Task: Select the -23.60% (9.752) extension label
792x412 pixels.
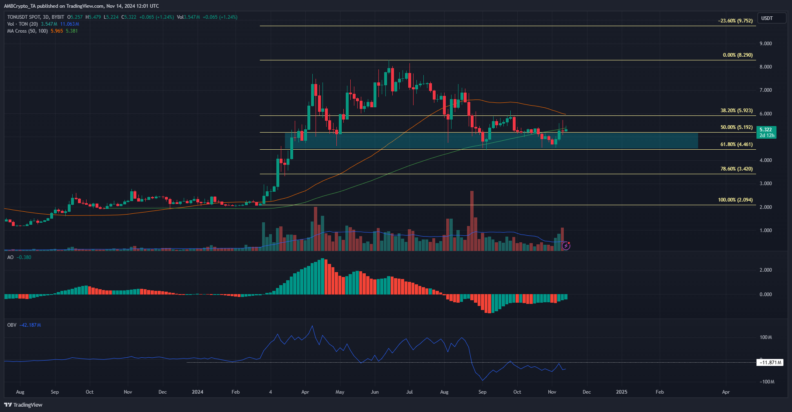Action: [735, 21]
